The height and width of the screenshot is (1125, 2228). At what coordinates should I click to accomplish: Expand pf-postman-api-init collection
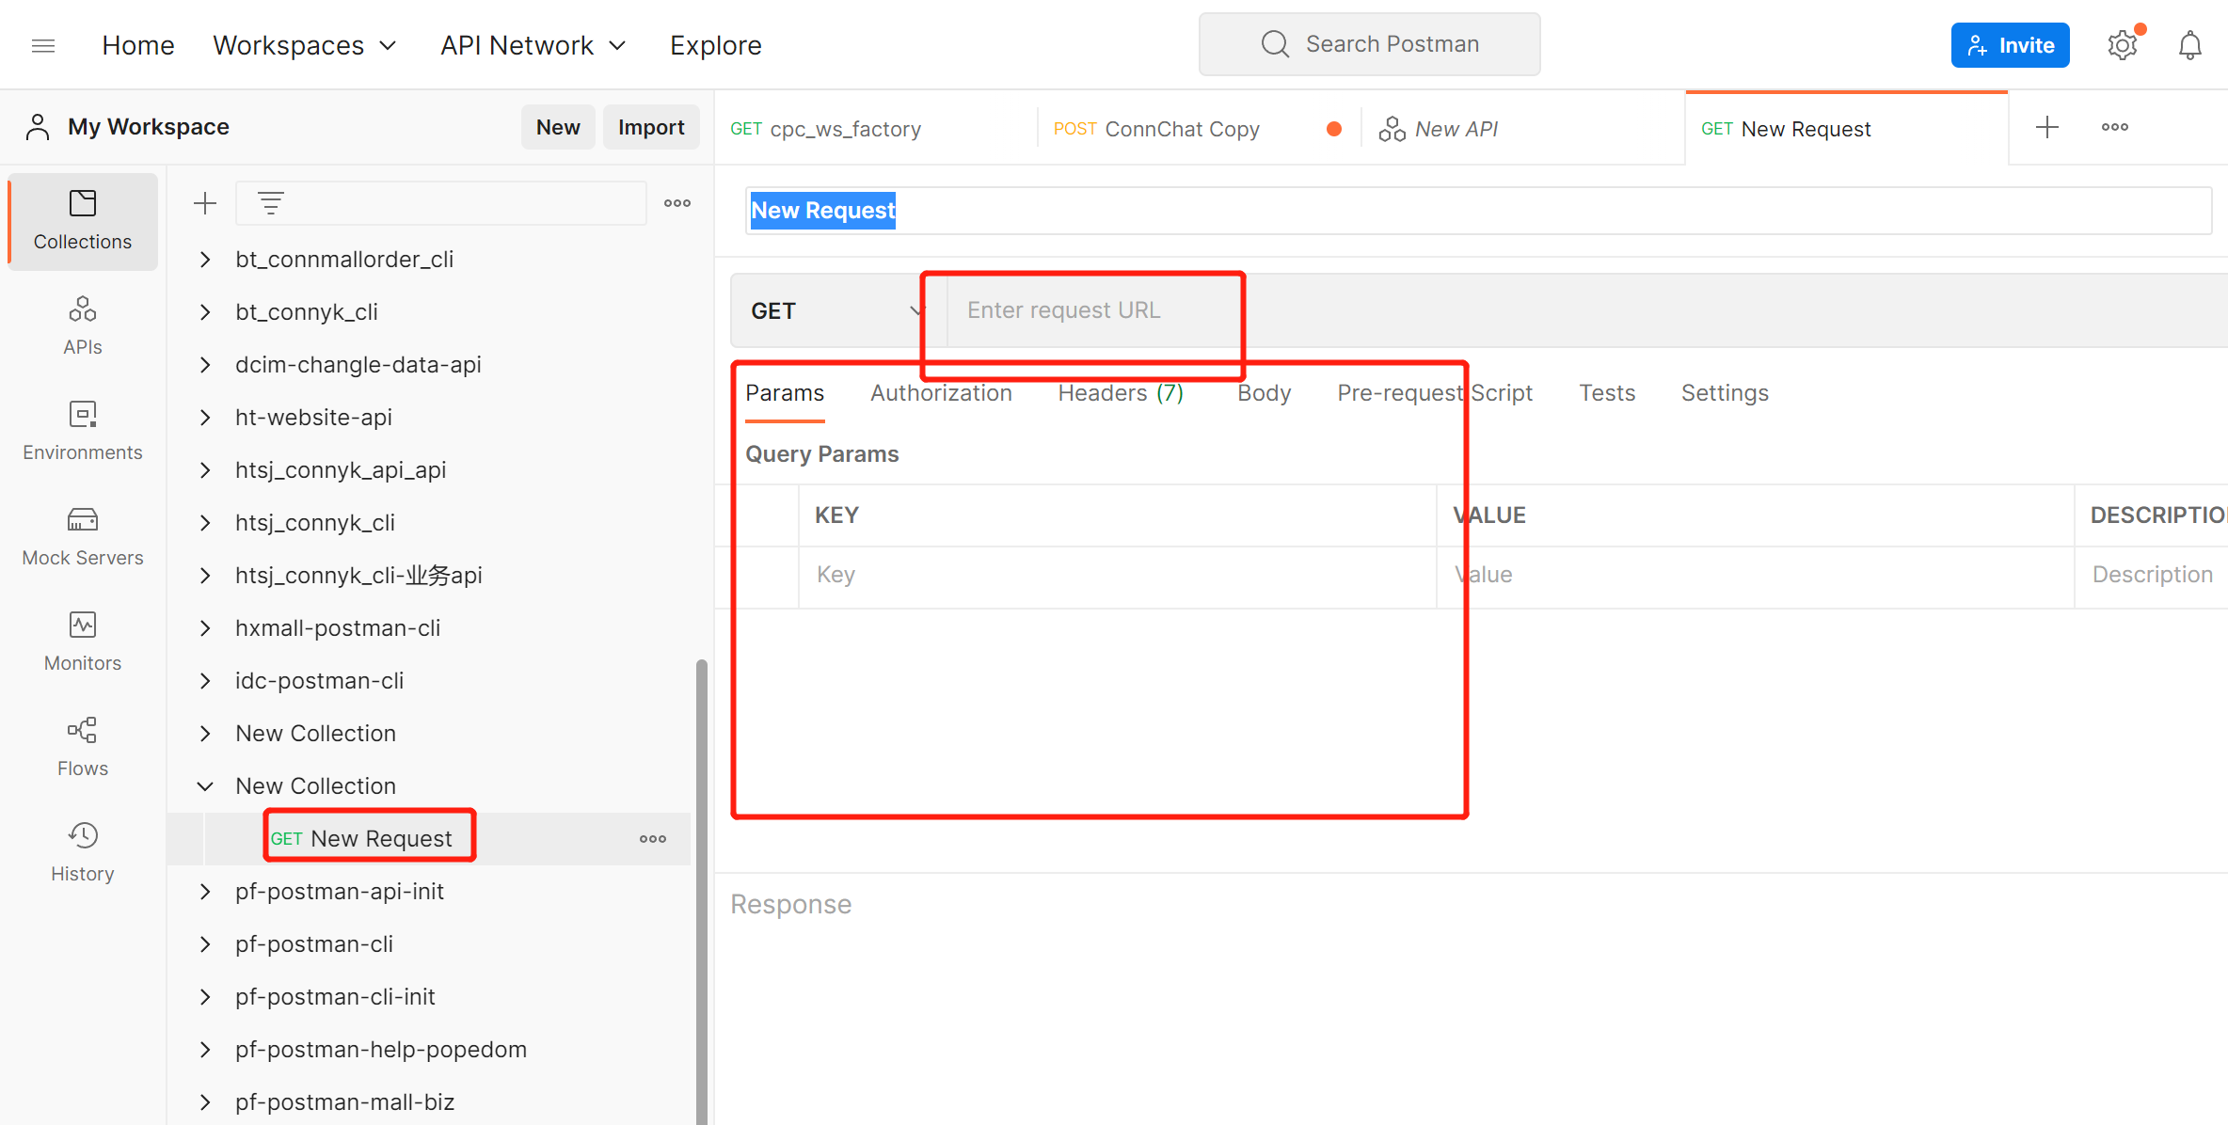point(205,892)
